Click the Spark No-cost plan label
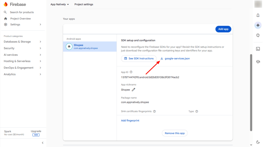Image resolution: width=263 pixels, height=147 pixels. point(14,133)
